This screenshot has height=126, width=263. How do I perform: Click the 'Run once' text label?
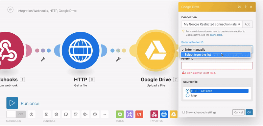click(30, 103)
